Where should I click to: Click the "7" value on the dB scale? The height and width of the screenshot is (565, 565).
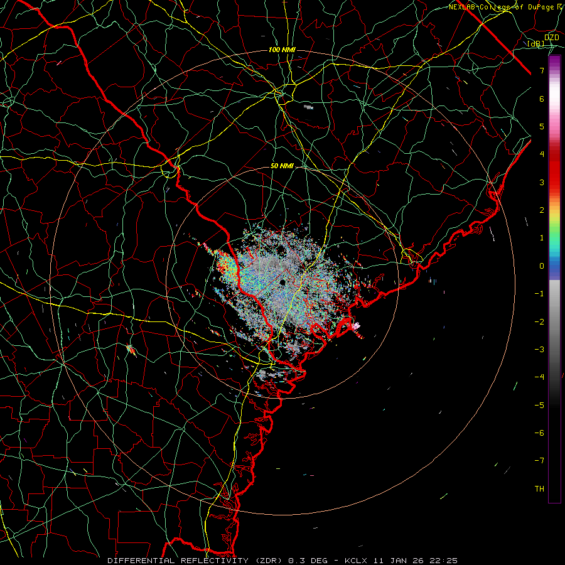(542, 70)
